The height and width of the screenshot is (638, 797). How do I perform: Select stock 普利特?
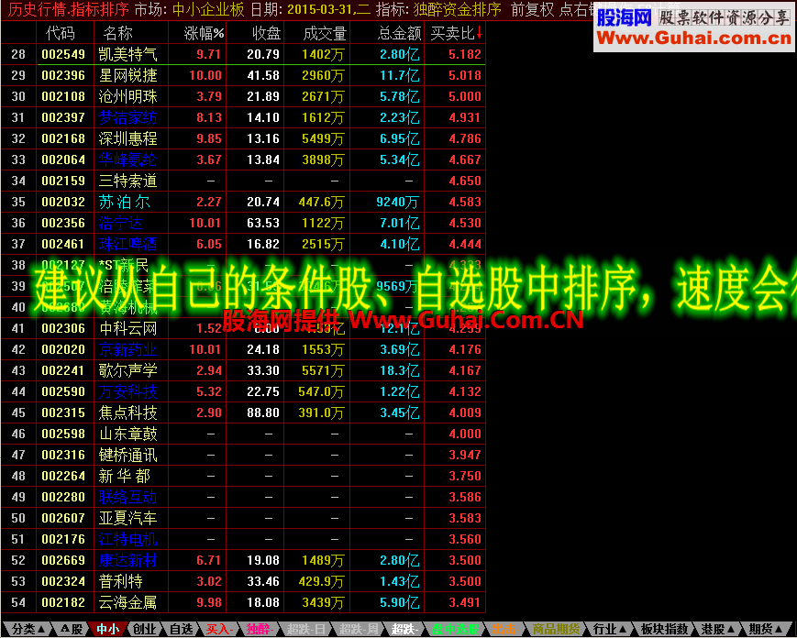[121, 581]
